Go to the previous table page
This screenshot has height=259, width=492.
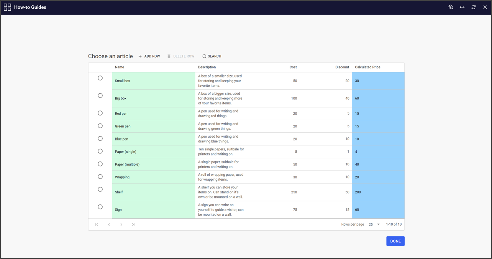point(109,224)
